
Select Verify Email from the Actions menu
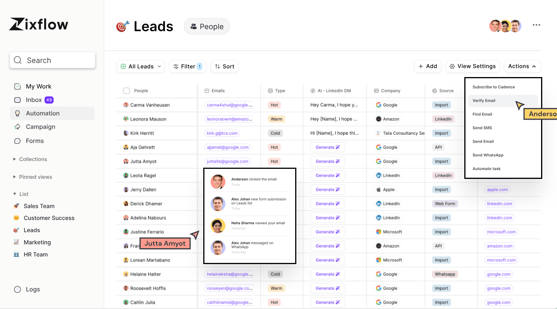click(x=484, y=100)
